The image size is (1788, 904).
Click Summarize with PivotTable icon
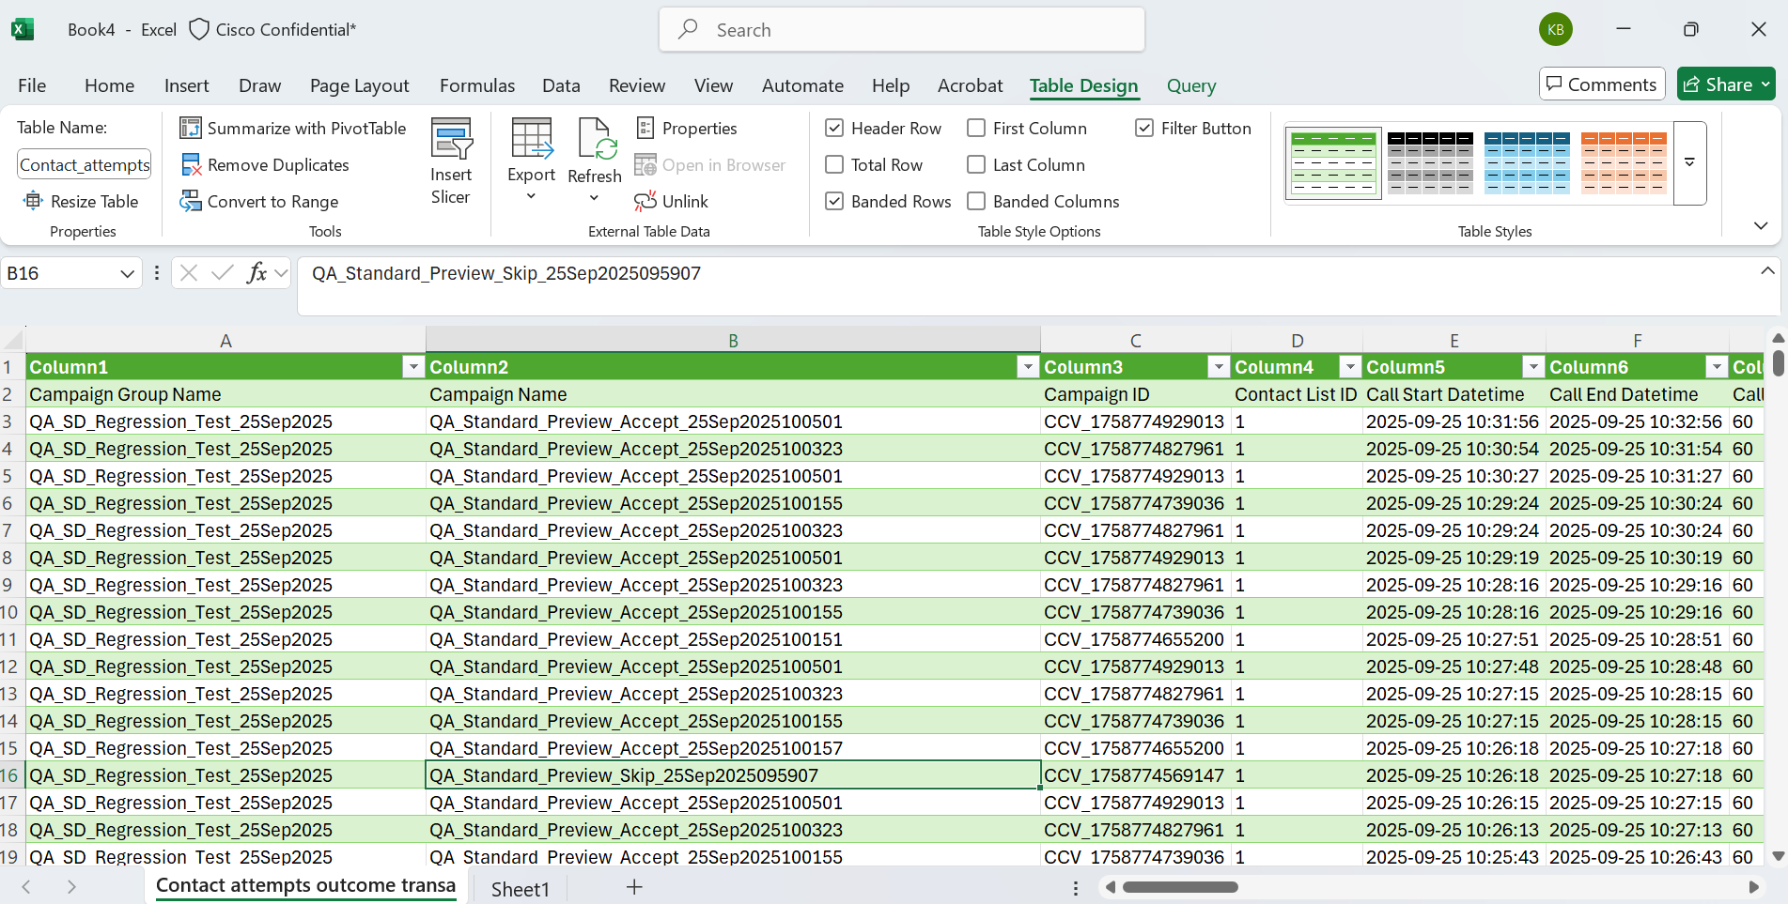click(x=191, y=129)
